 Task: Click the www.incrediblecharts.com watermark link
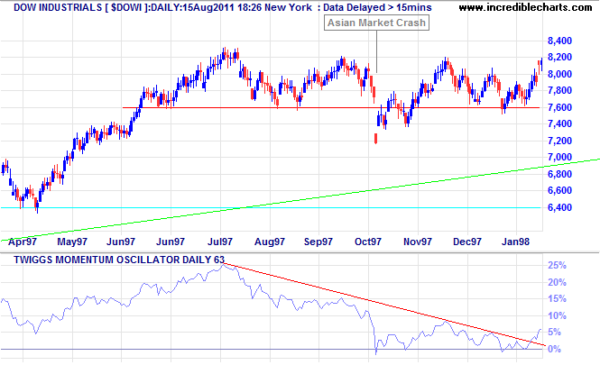[x=525, y=7]
